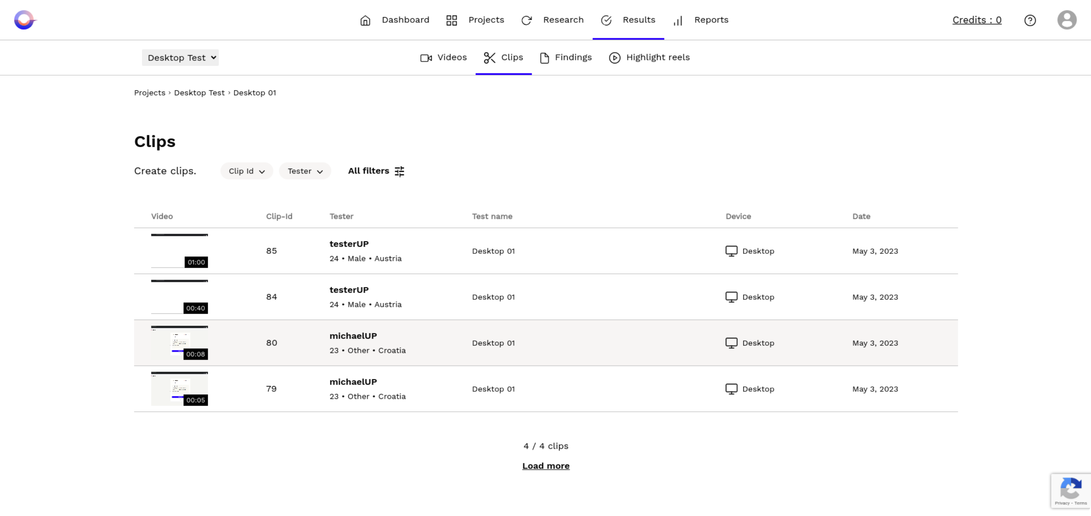The width and height of the screenshot is (1091, 516).
Task: Click the clip 80 thumbnail preview
Action: click(x=179, y=342)
